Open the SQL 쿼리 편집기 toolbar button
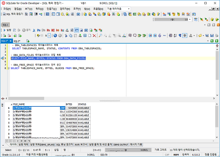Viewport: 220px width, 157px height. pos(13,14)
